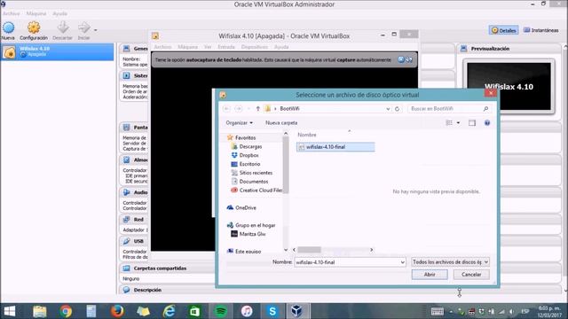The height and width of the screenshot is (319, 568).
Task: Click the Cancelar button
Action: (x=471, y=275)
